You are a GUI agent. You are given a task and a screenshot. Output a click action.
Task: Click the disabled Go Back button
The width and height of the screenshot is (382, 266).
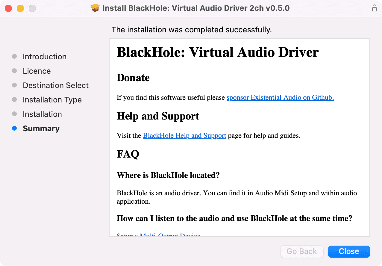(x=302, y=252)
